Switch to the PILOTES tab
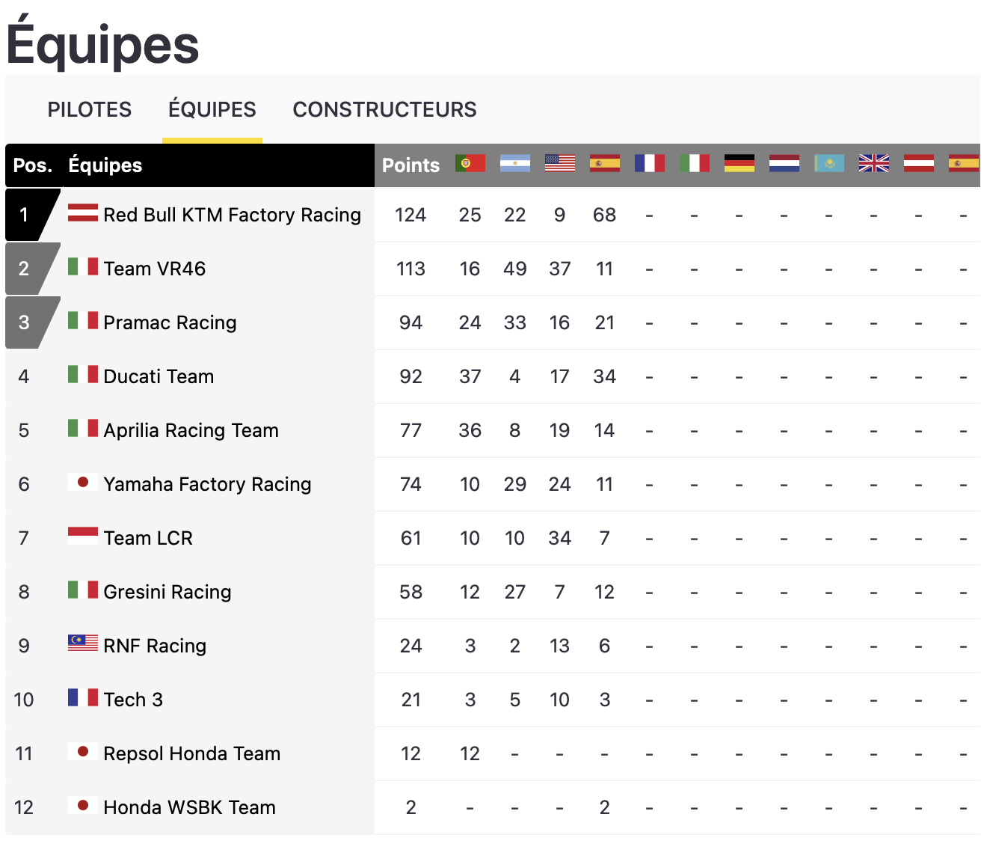The image size is (987, 841). [x=90, y=110]
